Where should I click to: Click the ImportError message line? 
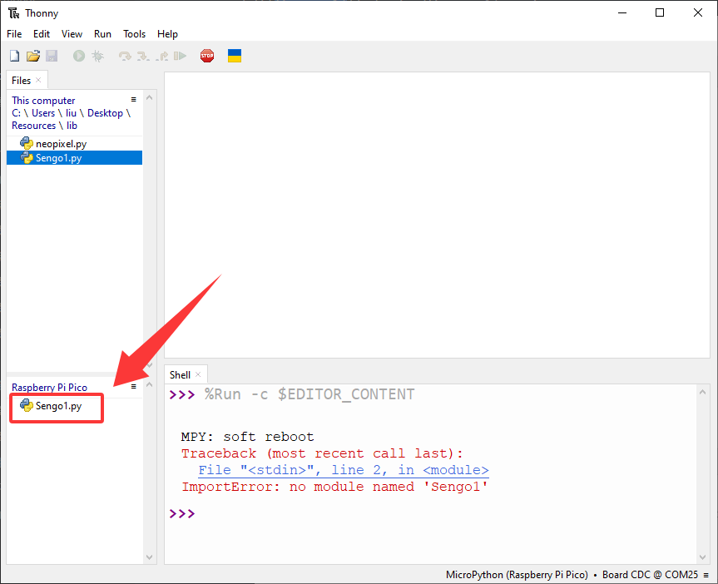coord(334,487)
